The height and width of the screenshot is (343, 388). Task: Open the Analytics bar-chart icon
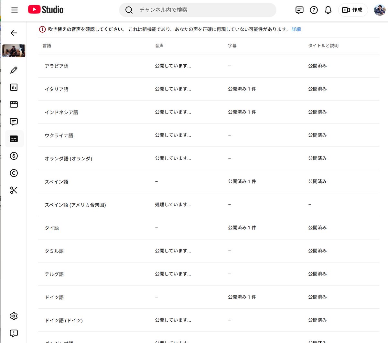point(14,87)
